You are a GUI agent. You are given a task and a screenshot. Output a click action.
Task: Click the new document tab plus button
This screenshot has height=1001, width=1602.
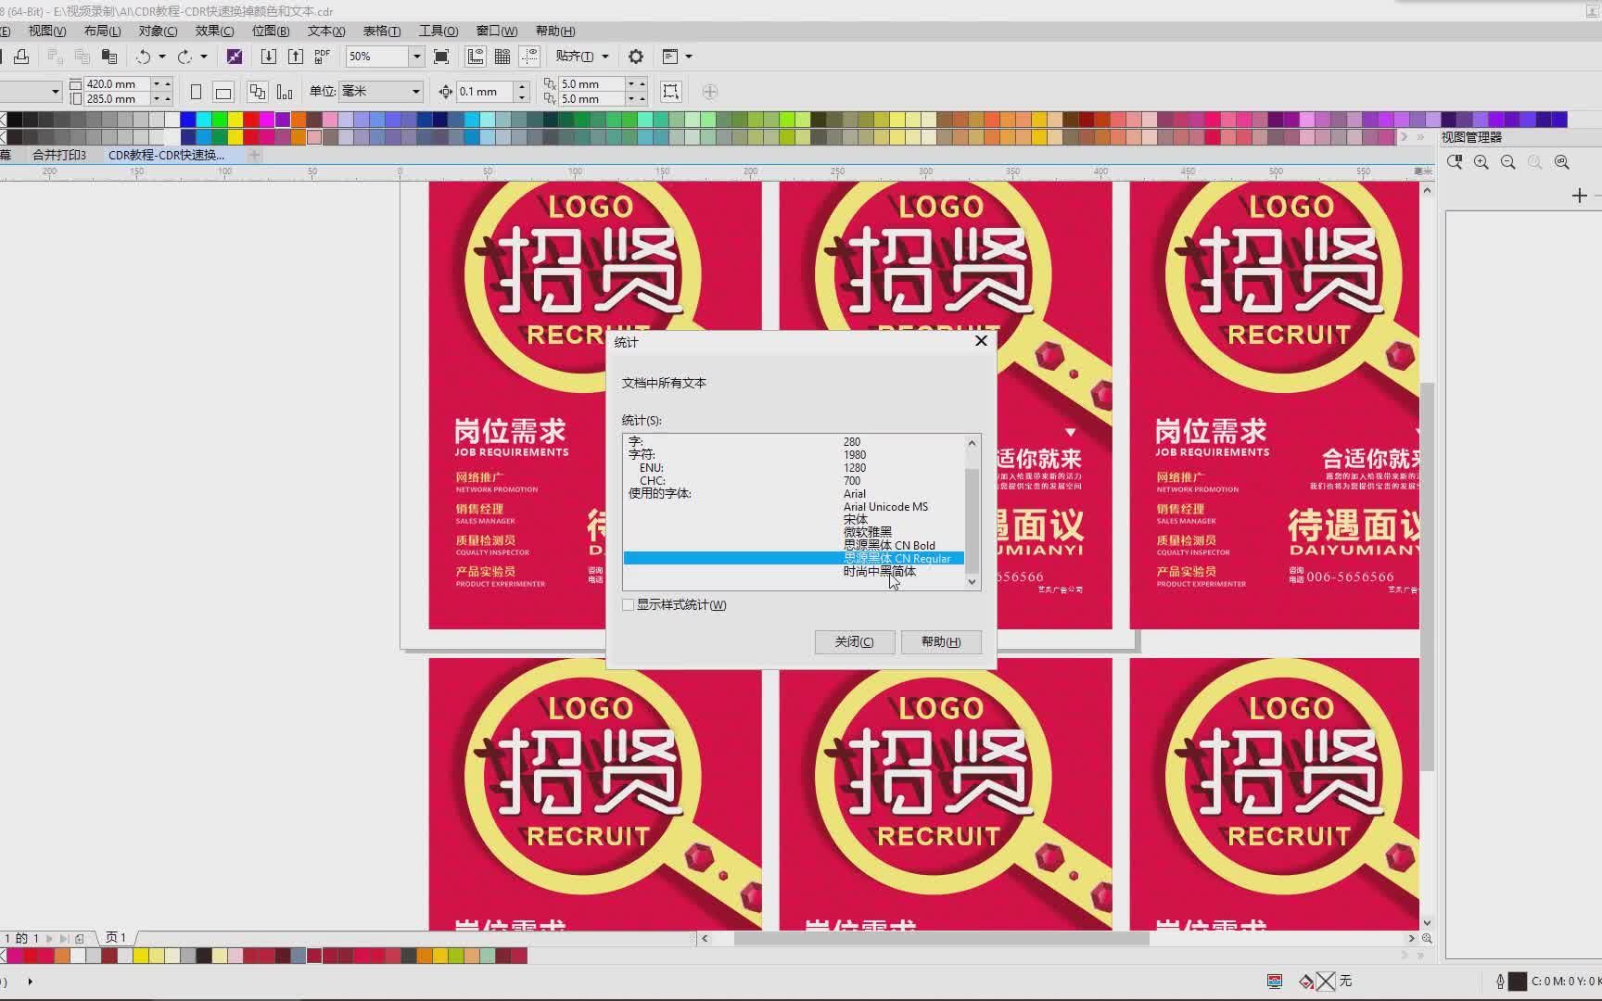(254, 155)
